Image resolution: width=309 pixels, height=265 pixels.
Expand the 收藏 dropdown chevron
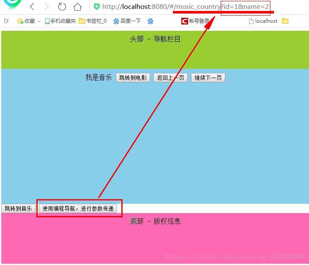(x=39, y=21)
